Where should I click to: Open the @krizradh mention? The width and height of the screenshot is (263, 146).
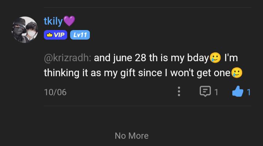[68, 58]
